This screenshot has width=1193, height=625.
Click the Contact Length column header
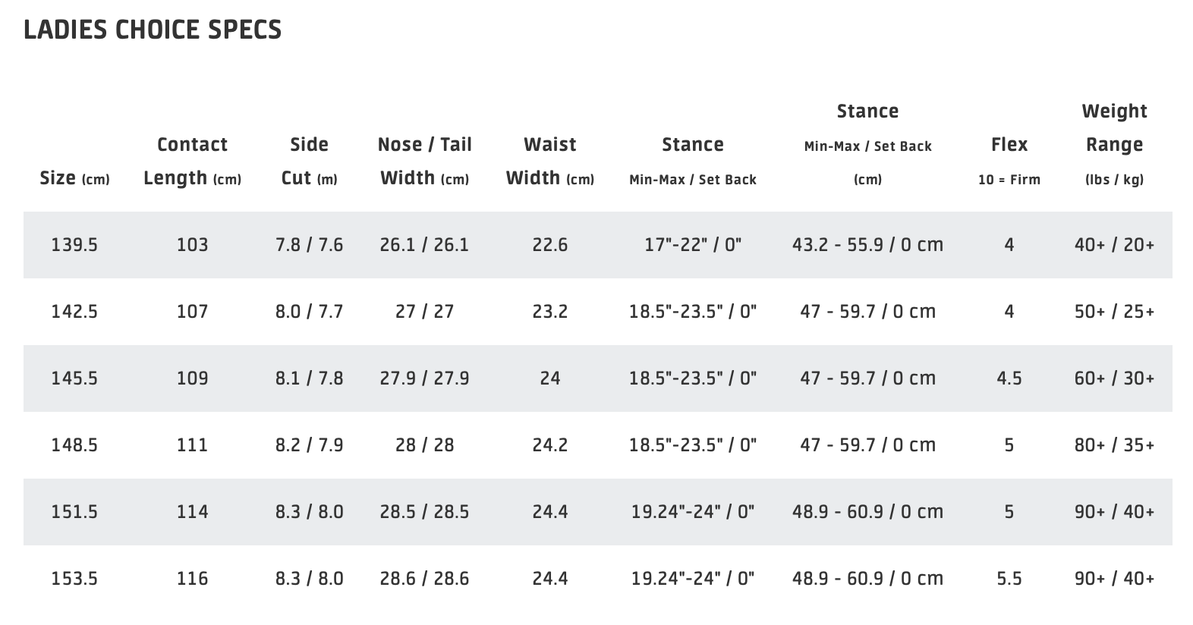(x=192, y=161)
